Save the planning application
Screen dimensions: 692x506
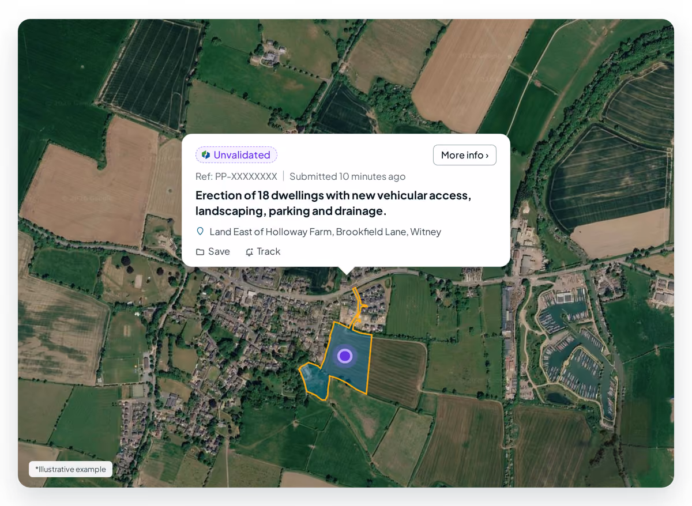(213, 252)
